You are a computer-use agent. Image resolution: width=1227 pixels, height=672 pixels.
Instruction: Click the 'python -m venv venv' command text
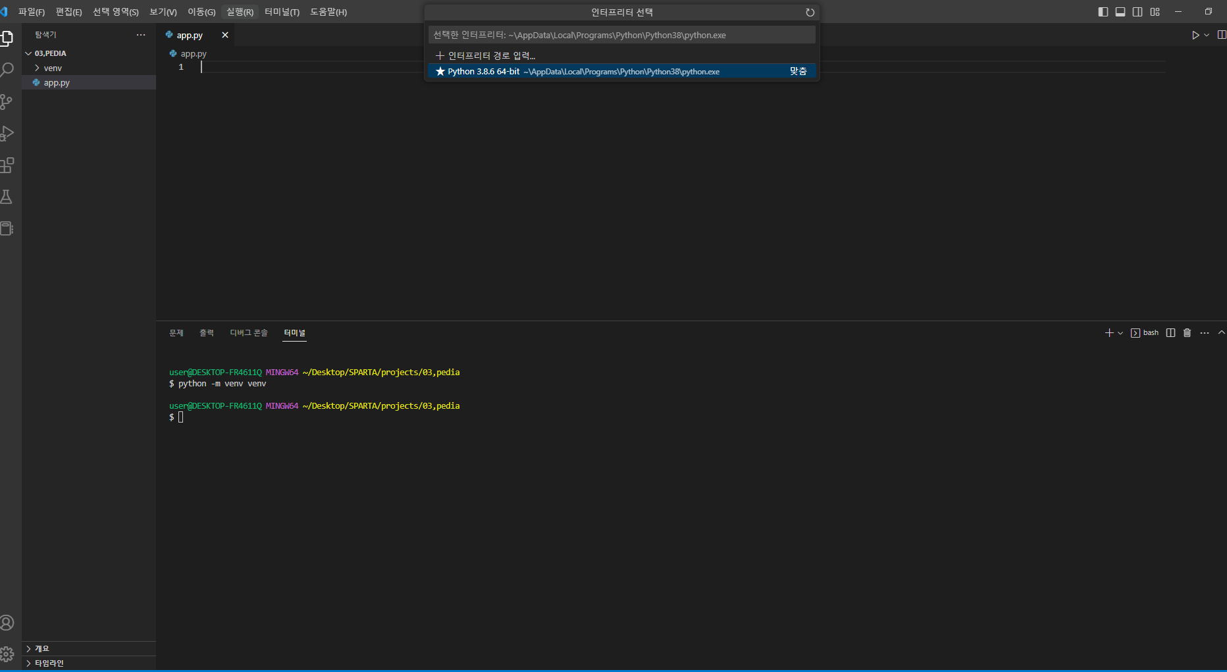click(222, 384)
